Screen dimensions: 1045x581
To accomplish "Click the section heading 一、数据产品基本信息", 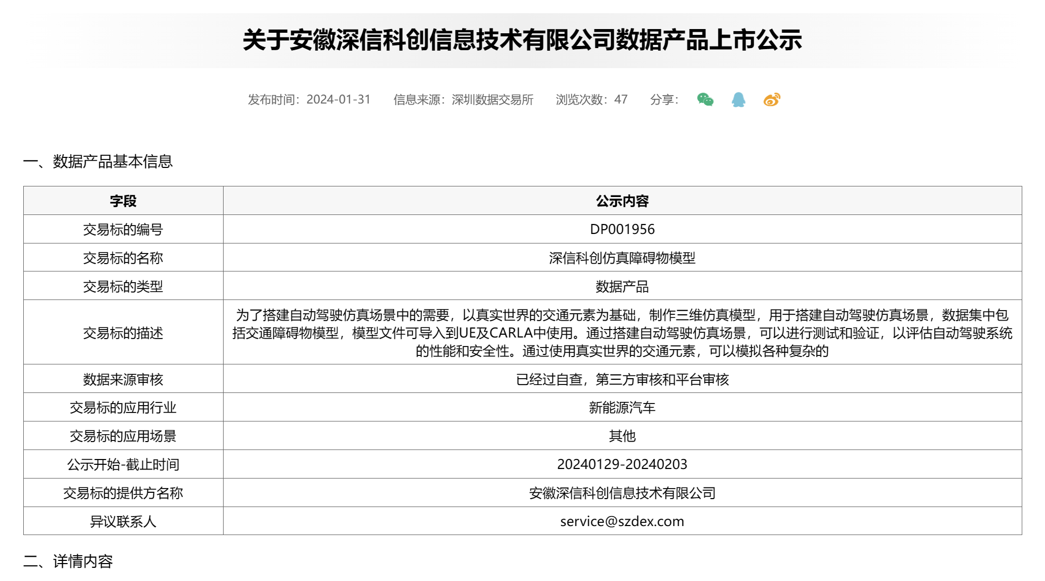I will coord(98,162).
